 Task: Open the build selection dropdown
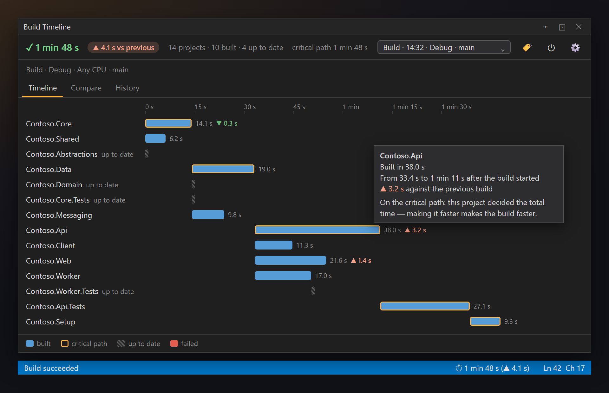click(x=444, y=48)
